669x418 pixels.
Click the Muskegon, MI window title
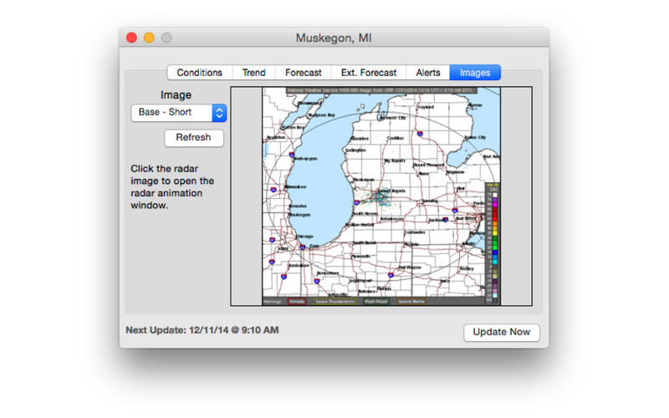pyautogui.click(x=334, y=38)
